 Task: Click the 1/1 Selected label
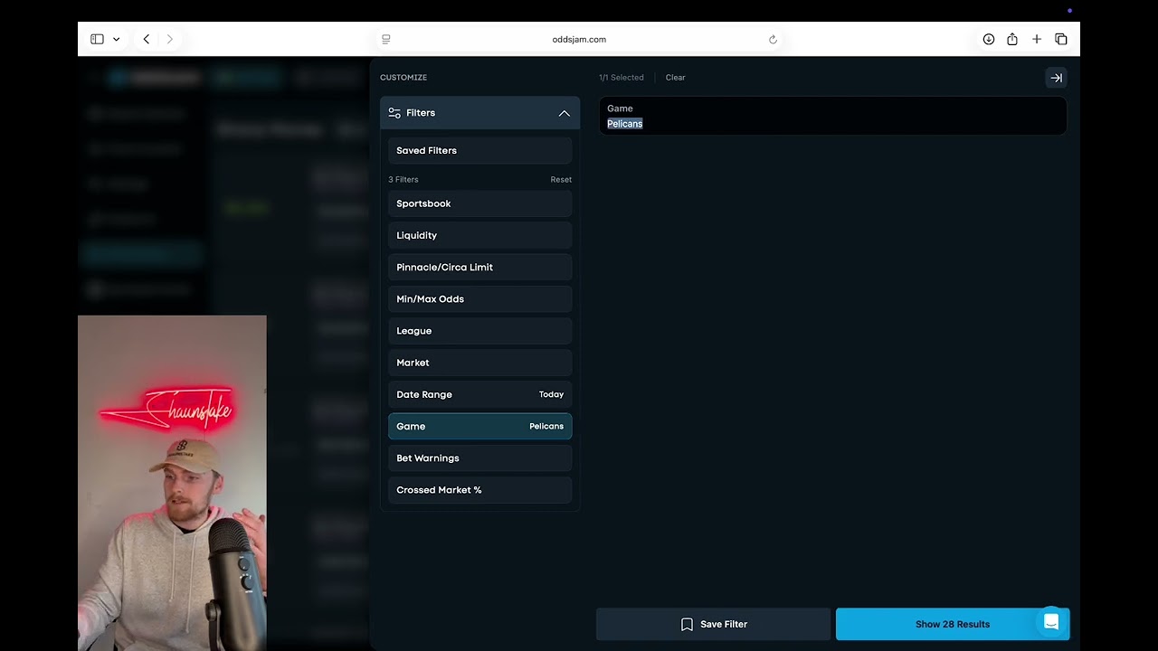[622, 78]
